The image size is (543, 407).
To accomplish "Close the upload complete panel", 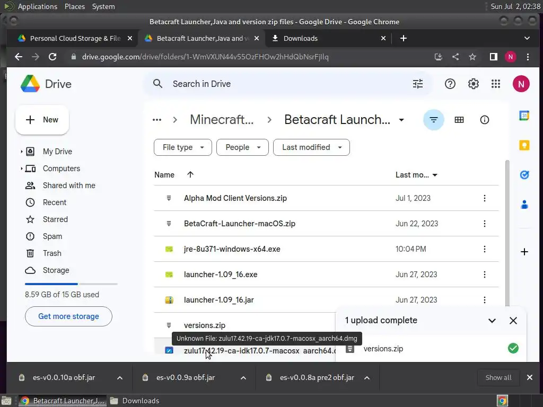I will point(513,321).
